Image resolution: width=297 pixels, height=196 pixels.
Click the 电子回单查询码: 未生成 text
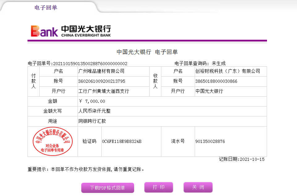200,63
